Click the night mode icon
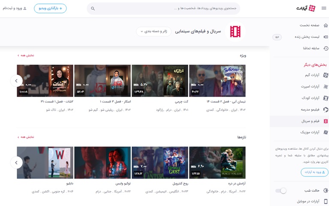This screenshot has height=206, width=329. click(326, 190)
